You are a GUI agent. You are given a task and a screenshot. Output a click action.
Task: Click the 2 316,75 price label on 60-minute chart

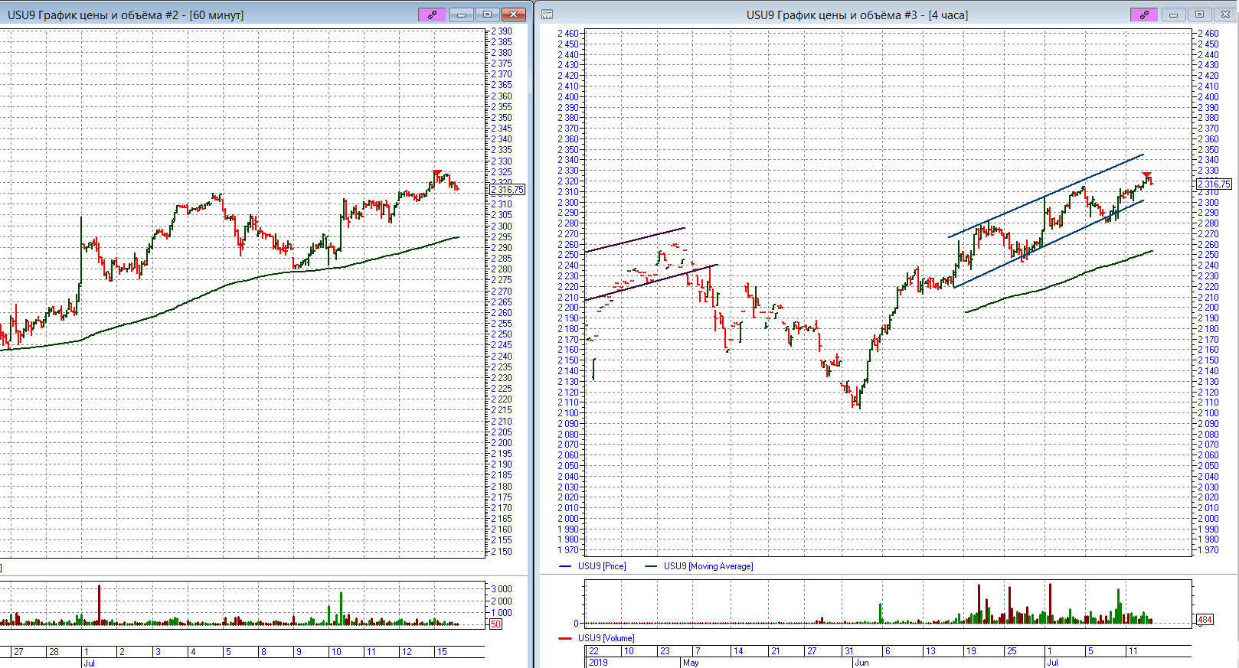pyautogui.click(x=507, y=190)
